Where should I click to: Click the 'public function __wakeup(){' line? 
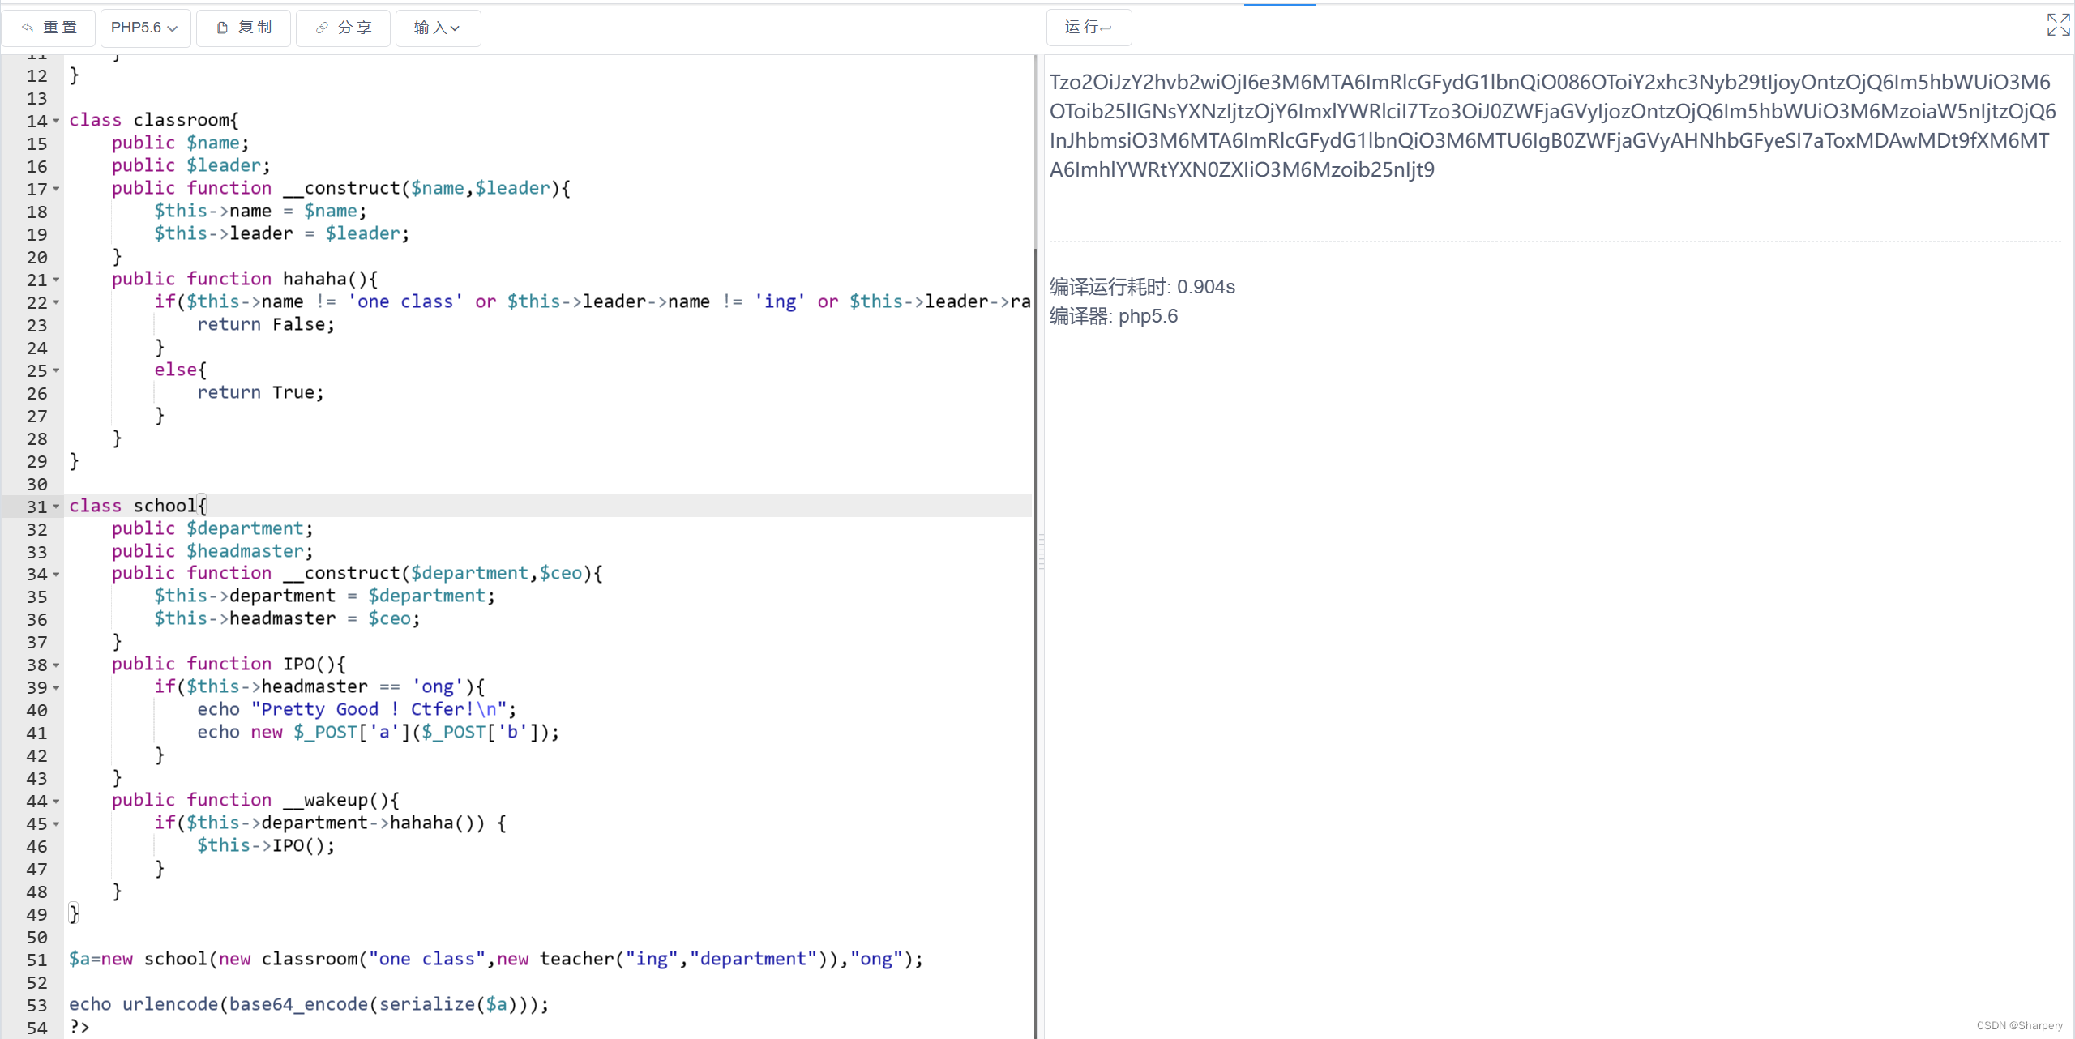(255, 800)
